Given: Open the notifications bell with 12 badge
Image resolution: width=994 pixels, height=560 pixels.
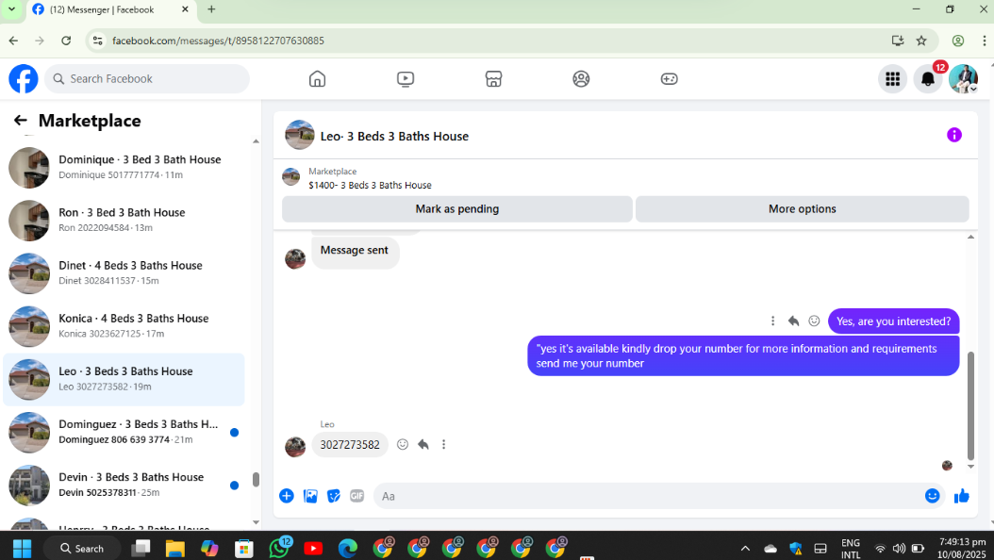Looking at the screenshot, I should (928, 79).
